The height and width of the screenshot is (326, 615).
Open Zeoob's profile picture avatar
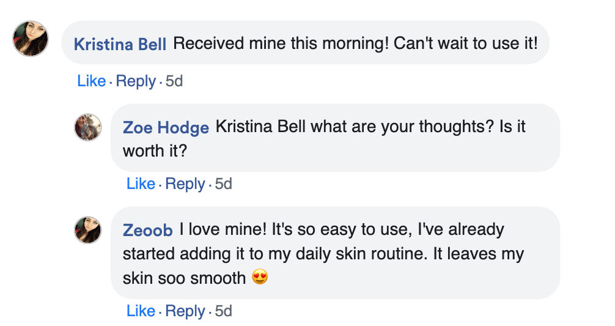(x=88, y=230)
